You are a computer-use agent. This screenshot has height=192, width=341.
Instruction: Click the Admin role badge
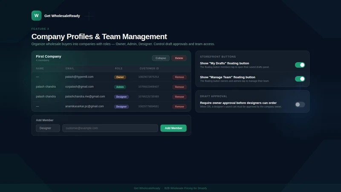click(120, 87)
